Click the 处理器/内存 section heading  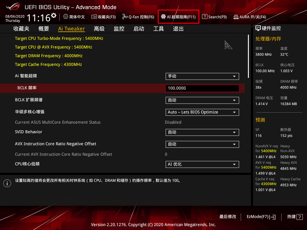(x=268, y=39)
